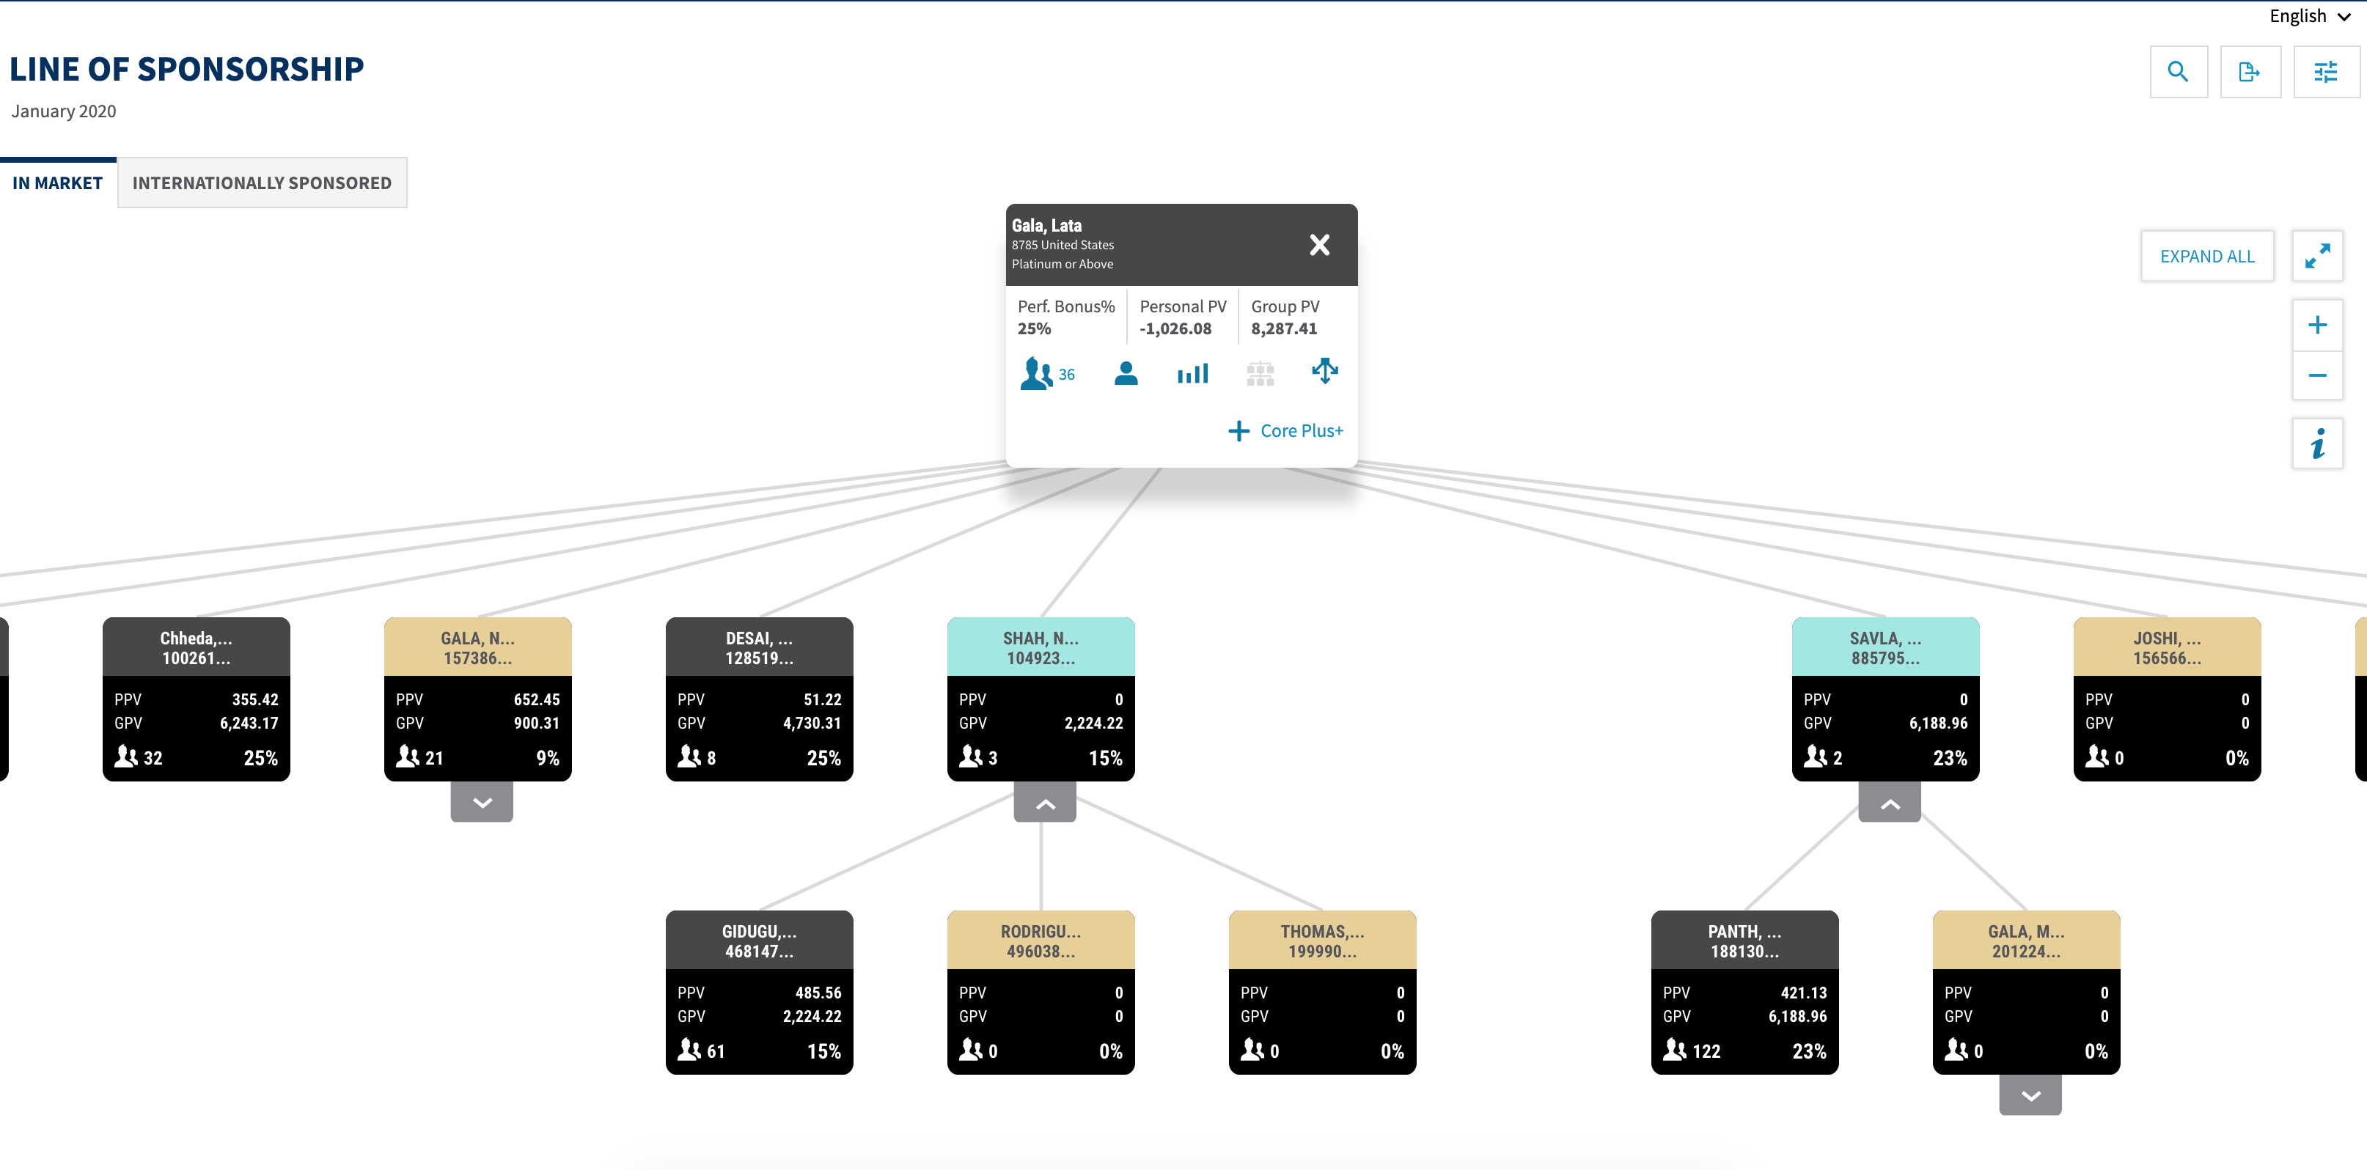Viewport: 2367px width, 1170px height.
Task: Click the downline count icon showing 36
Action: coord(1046,374)
